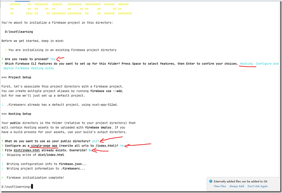Click 'Externally added files can be added to Git' message
The width and height of the screenshot is (282, 193).
click(x=240, y=181)
